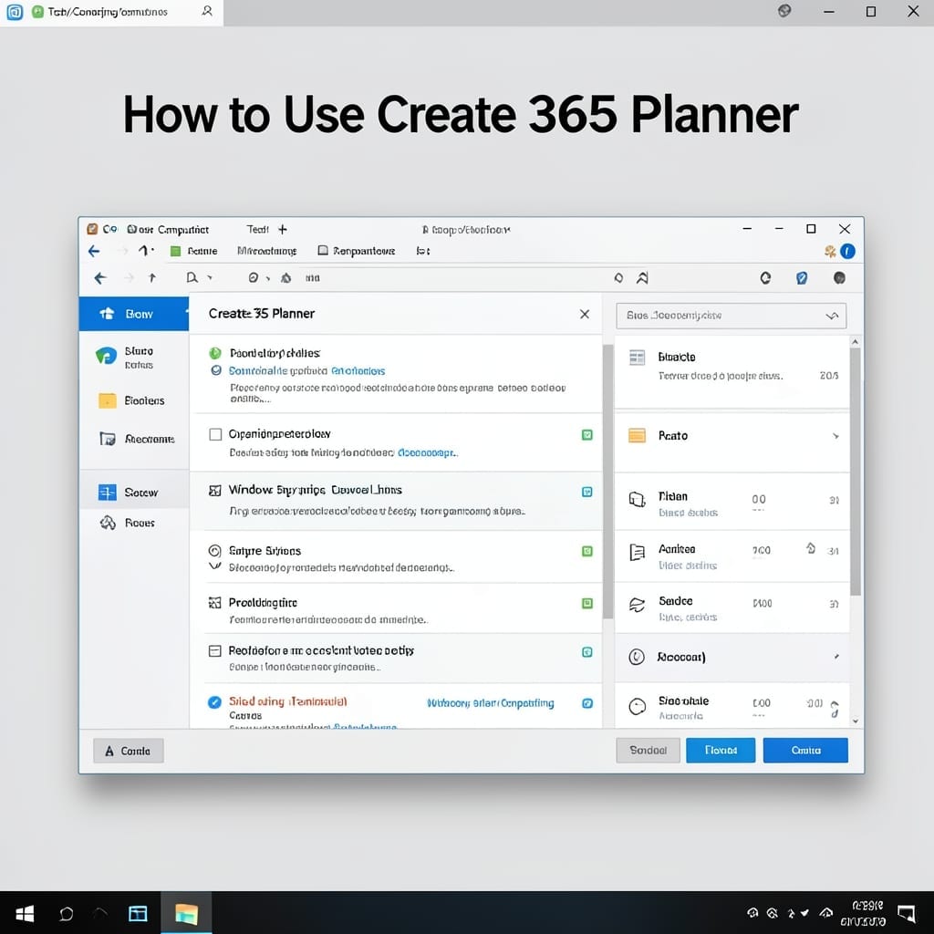
Task: Select the Siae ohale row in right panel
Action: pos(732,707)
